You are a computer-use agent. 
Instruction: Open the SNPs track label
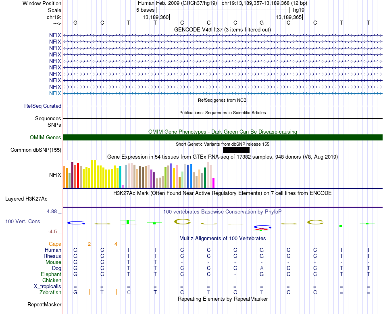click(x=54, y=125)
